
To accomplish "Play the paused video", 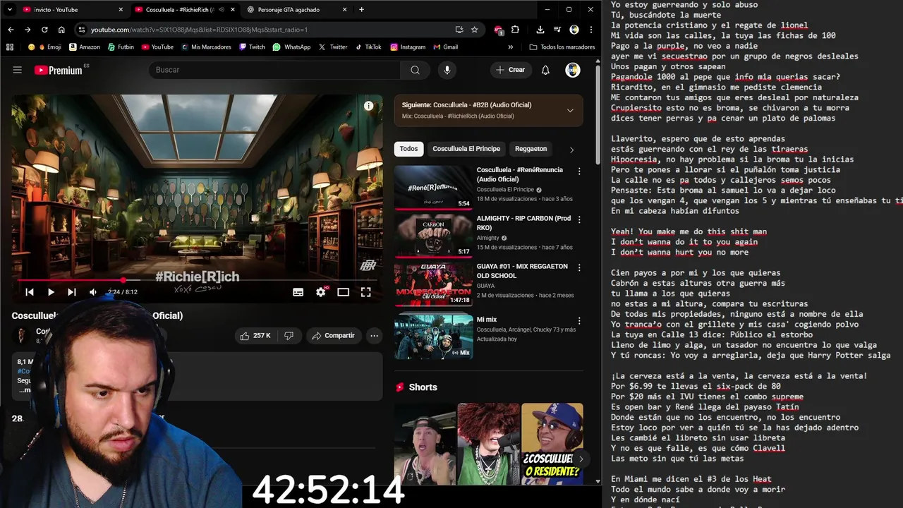I will 51,292.
